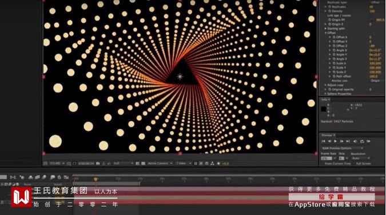
Task: Open the Full resolution dropdown in viewer
Action: coord(124,164)
